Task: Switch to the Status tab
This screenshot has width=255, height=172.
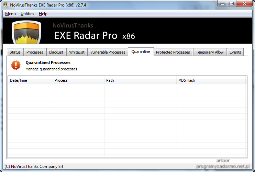Action: [x=15, y=52]
